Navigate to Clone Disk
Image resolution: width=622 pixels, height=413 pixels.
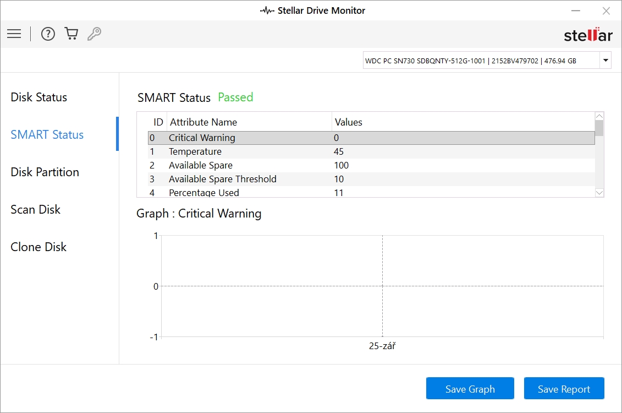coord(38,247)
